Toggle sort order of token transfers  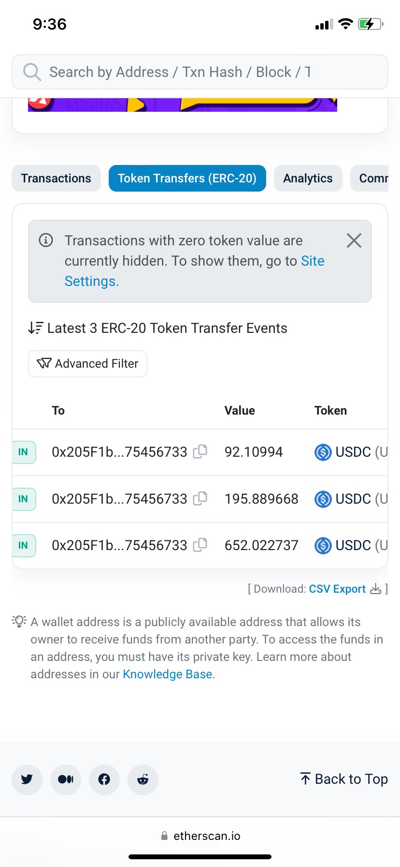pyautogui.click(x=35, y=328)
